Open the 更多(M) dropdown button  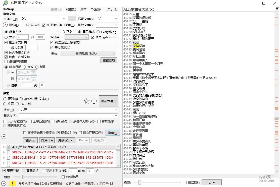tap(66, 141)
